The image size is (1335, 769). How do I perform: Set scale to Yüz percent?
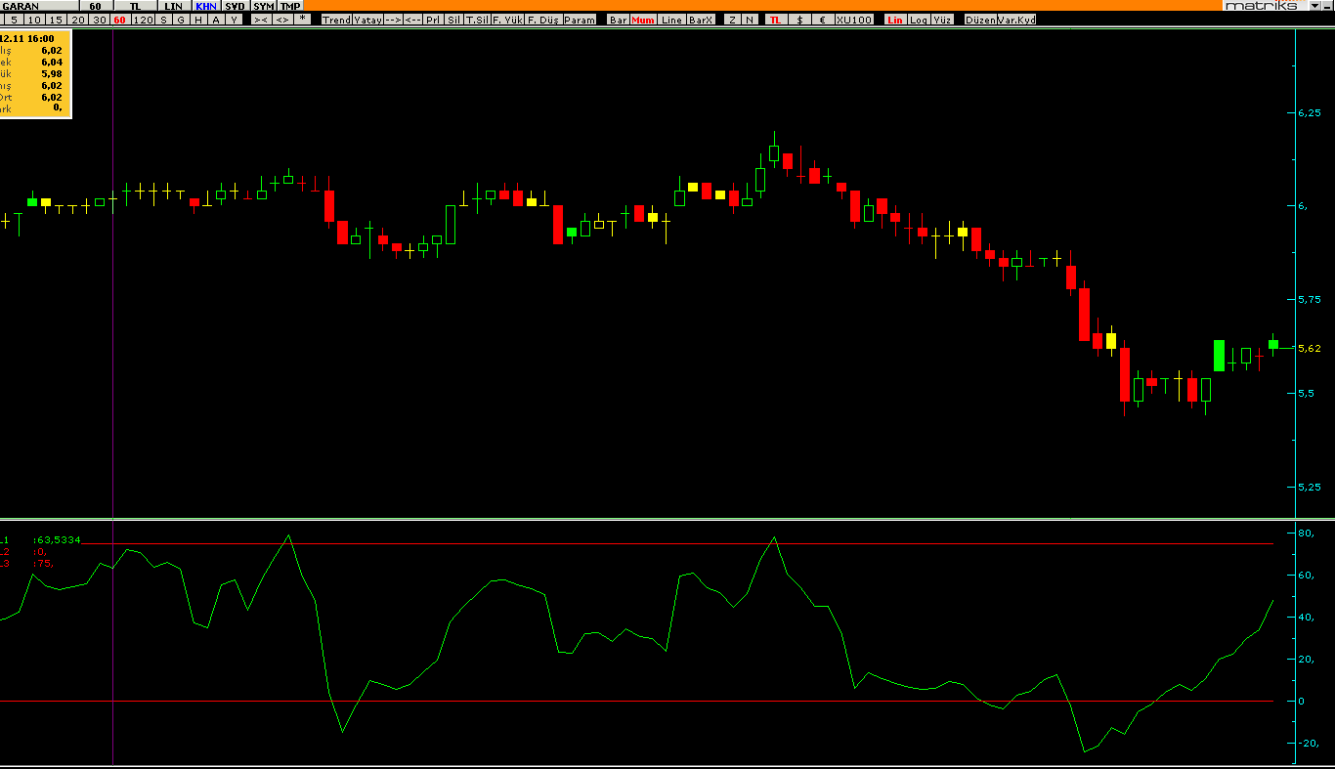point(942,20)
